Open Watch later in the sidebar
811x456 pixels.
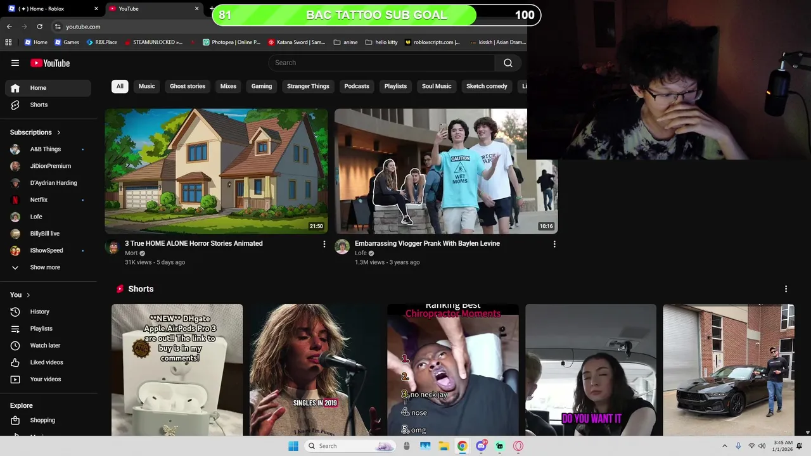(x=48, y=345)
